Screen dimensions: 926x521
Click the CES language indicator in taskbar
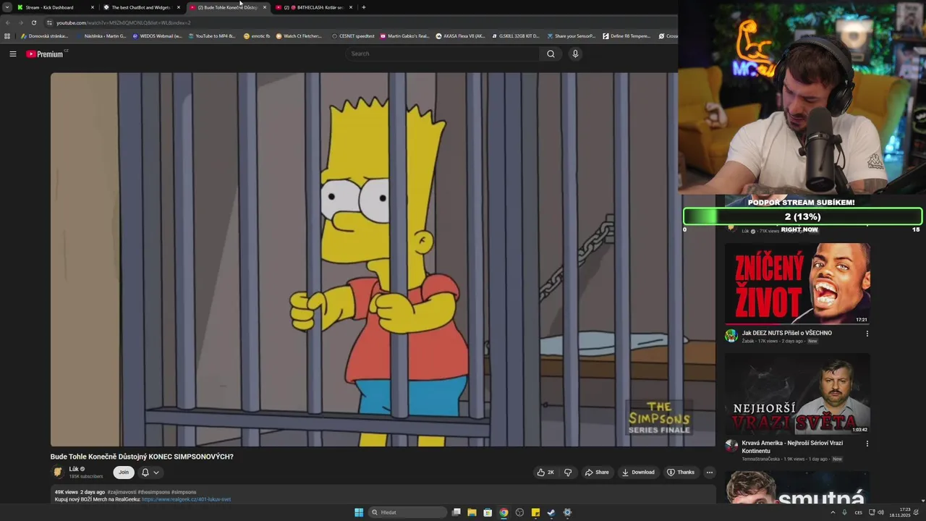[x=859, y=512]
